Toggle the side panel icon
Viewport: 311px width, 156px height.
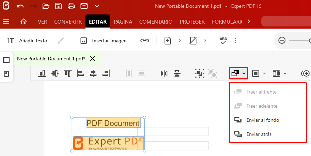click(x=6, y=60)
